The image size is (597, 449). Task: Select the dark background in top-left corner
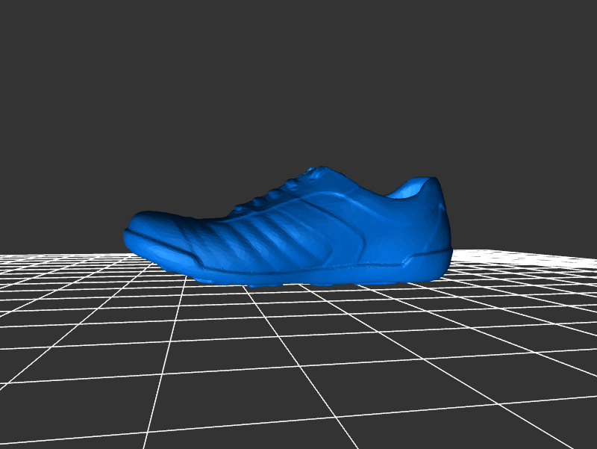(30, 30)
